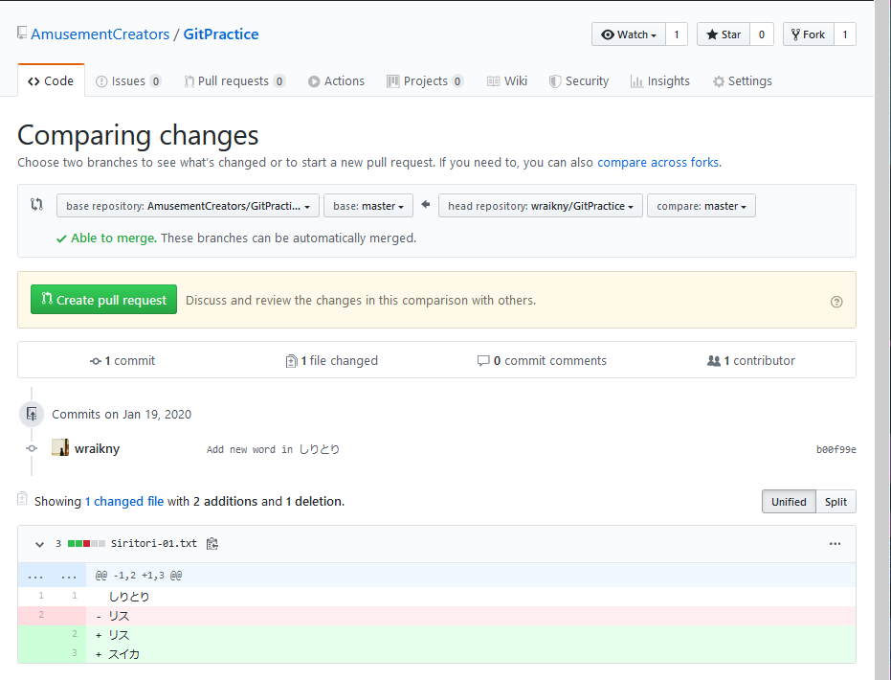Open the three-dot menu for Siritori-01.txt
This screenshot has width=891, height=680.
point(835,544)
